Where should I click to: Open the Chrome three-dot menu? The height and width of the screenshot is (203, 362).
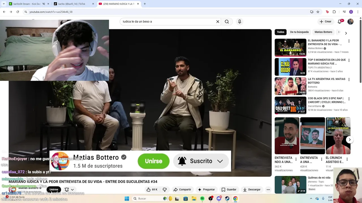tap(358, 12)
